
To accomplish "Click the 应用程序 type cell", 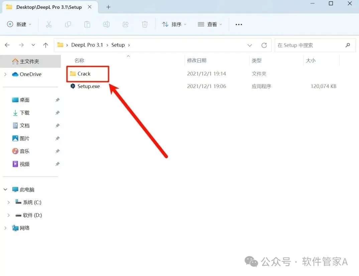I will pos(261,86).
